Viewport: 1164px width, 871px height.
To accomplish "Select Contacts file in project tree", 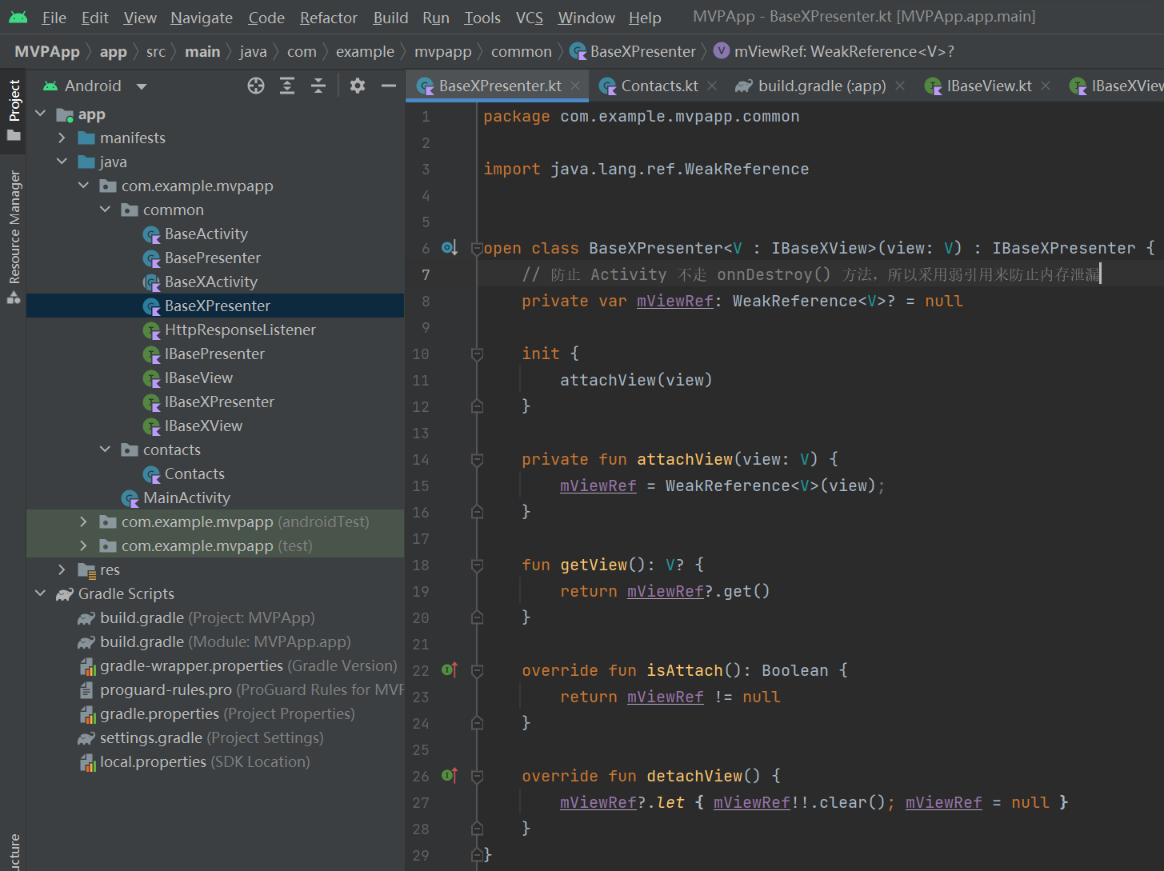I will click(x=194, y=474).
